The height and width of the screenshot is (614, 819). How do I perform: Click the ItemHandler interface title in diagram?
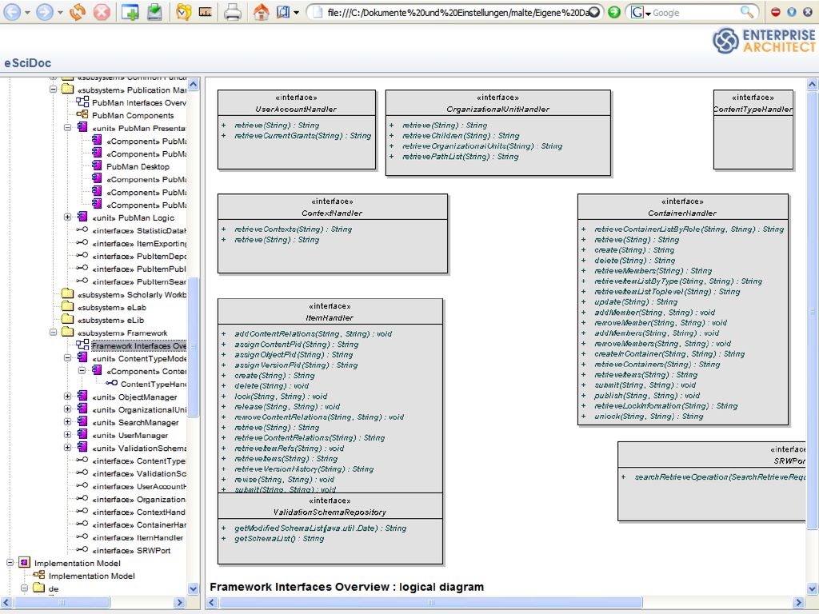(330, 317)
